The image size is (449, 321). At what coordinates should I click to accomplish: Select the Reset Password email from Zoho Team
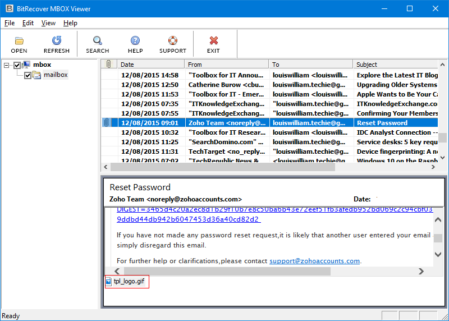[x=269, y=122]
